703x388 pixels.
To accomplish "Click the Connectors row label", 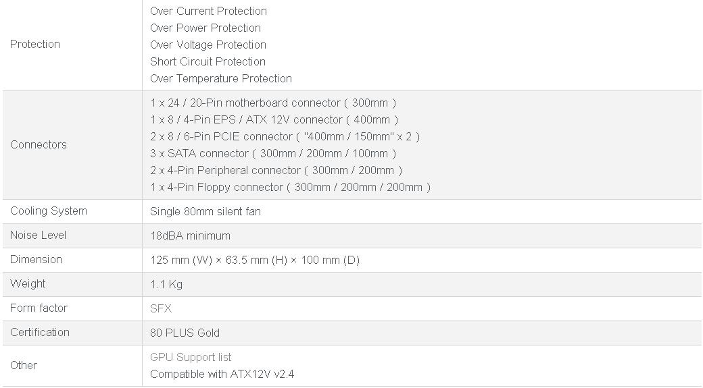I will point(39,144).
